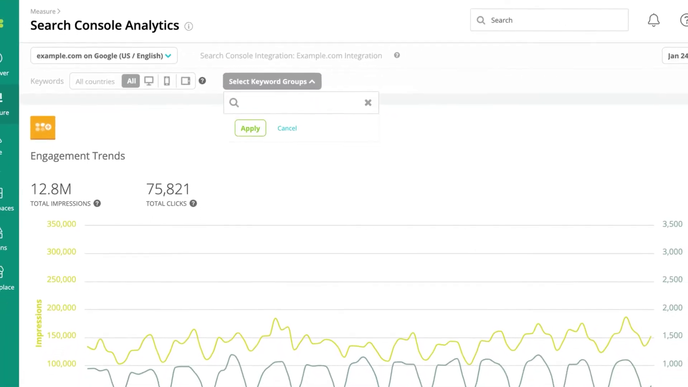
Task: Click the Measure breadcrumb link
Action: (43, 11)
